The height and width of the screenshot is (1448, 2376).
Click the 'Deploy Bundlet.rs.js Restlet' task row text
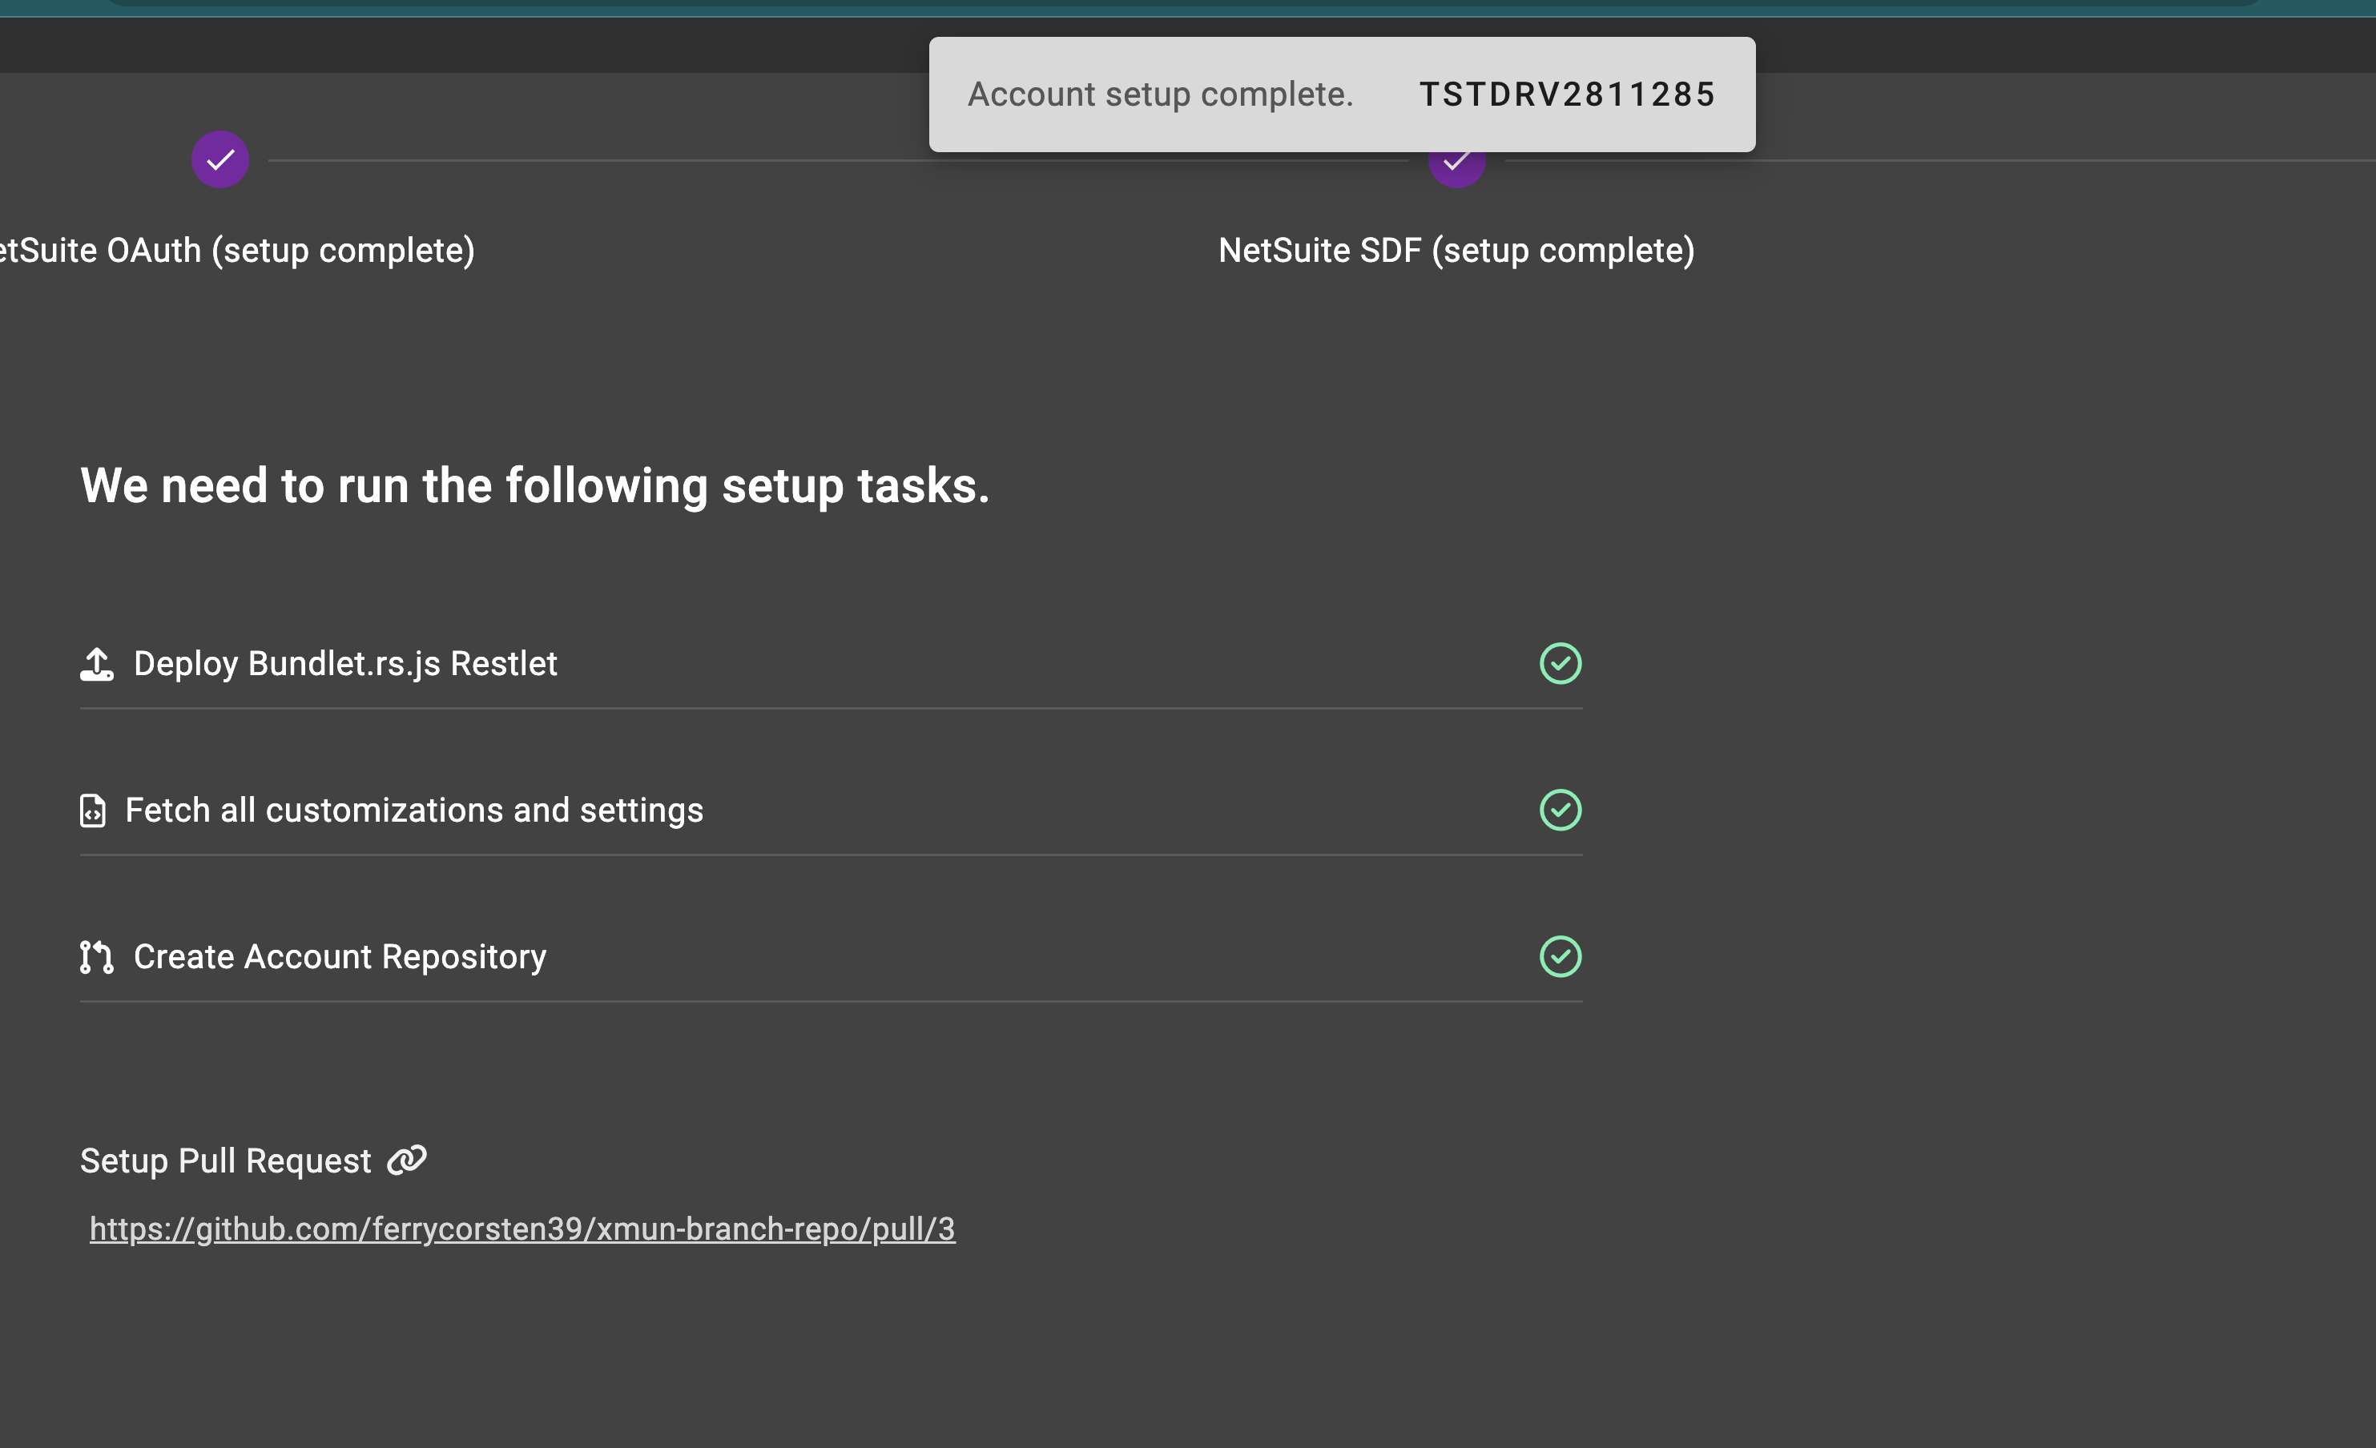tap(345, 664)
